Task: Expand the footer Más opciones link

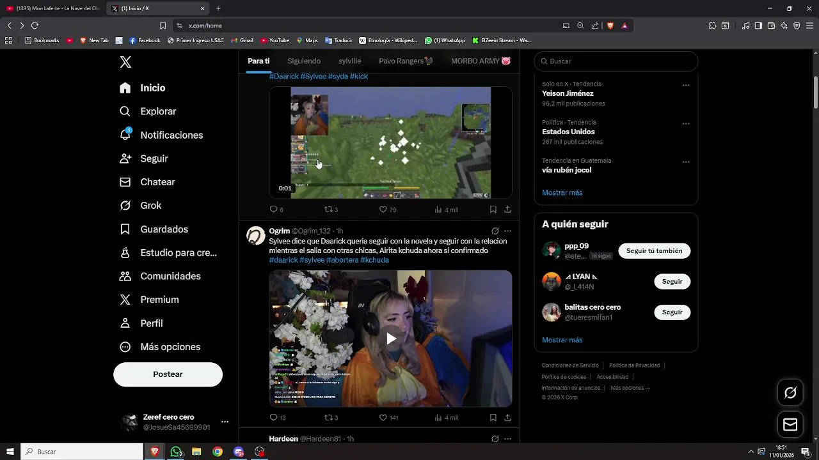Action: pyautogui.click(x=630, y=388)
